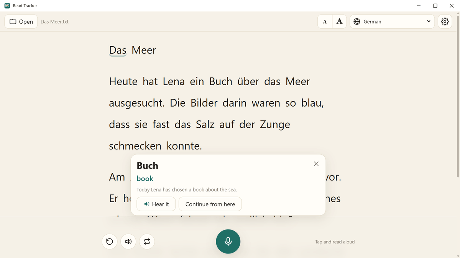The width and height of the screenshot is (460, 258).
Task: Toggle text-to-speech speaker icon in bottom bar
Action: click(x=128, y=242)
